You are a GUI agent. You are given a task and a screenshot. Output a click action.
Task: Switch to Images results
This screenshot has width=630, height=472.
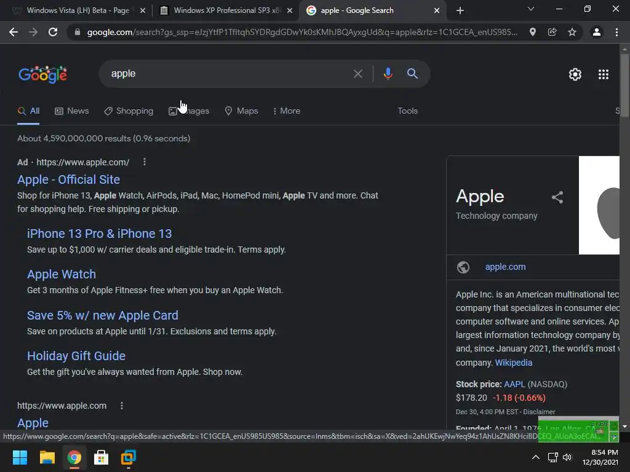click(x=189, y=111)
